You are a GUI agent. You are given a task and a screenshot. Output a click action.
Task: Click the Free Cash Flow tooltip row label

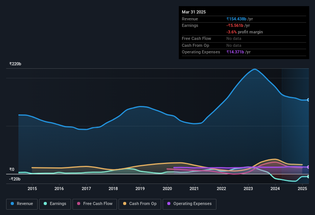pyautogui.click(x=196, y=38)
